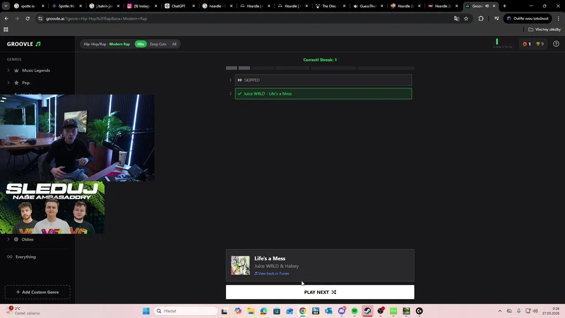Screen dimensions: 565x318
Task: Switch to the spotle.io browser tab
Action: (28, 6)
